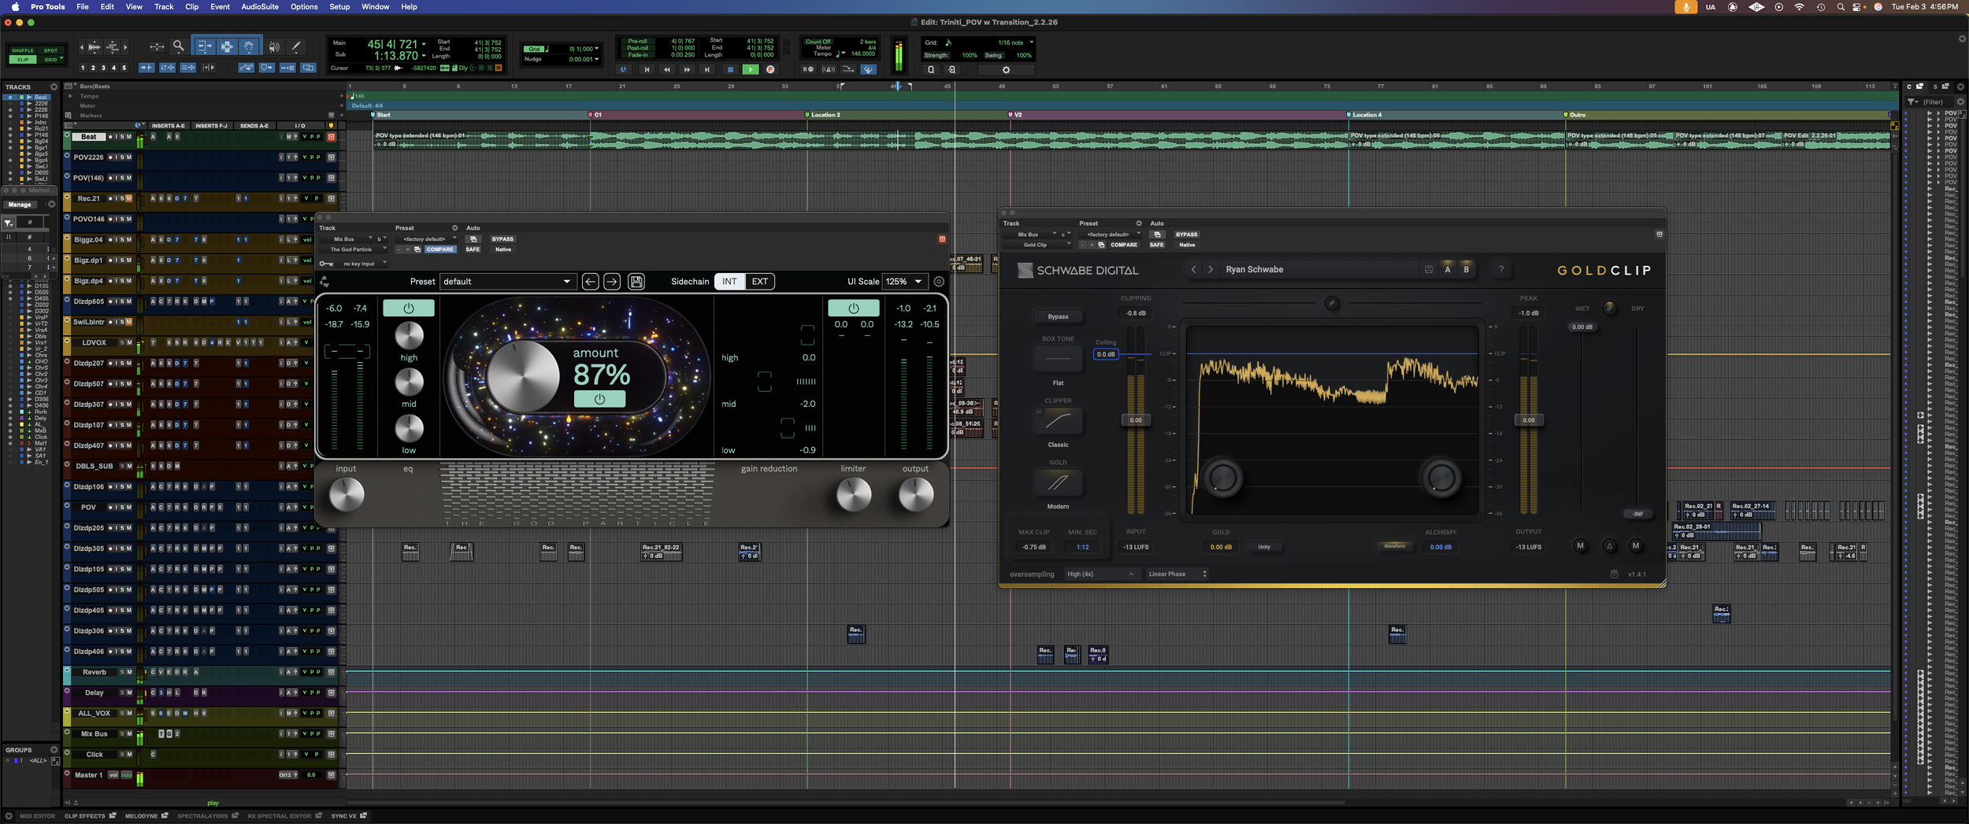This screenshot has width=1969, height=824.
Task: Click the Gold Clip wet/dry link icon
Action: click(1609, 308)
